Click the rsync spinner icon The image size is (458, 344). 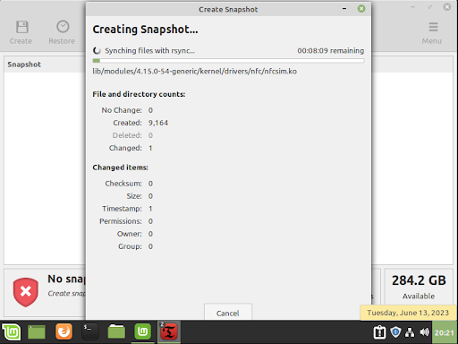pyautogui.click(x=97, y=50)
